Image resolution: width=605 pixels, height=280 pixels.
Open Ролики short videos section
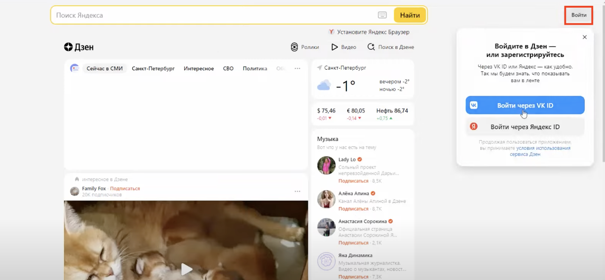305,47
